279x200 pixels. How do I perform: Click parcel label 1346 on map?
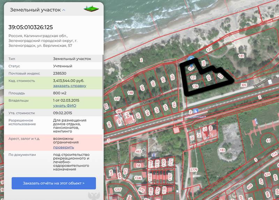(x=138, y=178)
